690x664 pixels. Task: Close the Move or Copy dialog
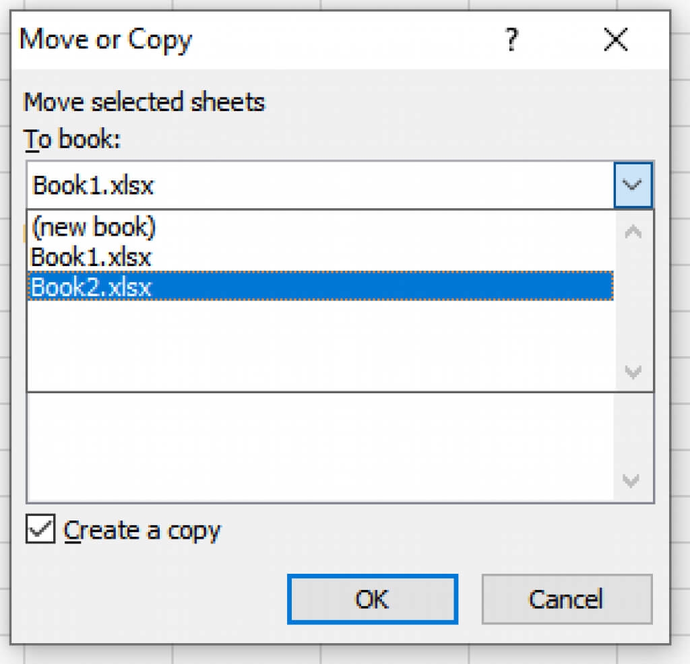[616, 41]
